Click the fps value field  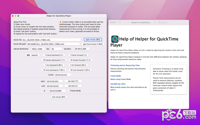coord(57,49)
